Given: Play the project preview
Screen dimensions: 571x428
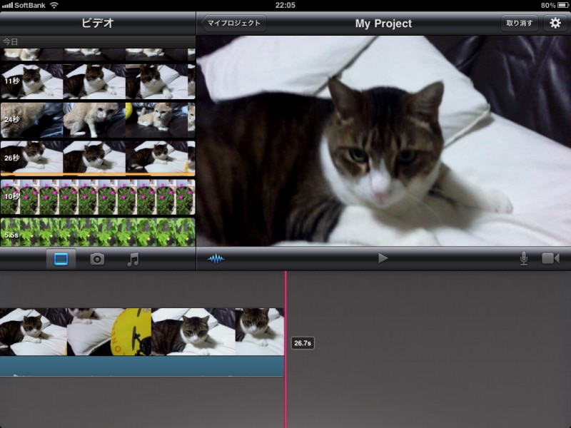Looking at the screenshot, I should point(383,258).
